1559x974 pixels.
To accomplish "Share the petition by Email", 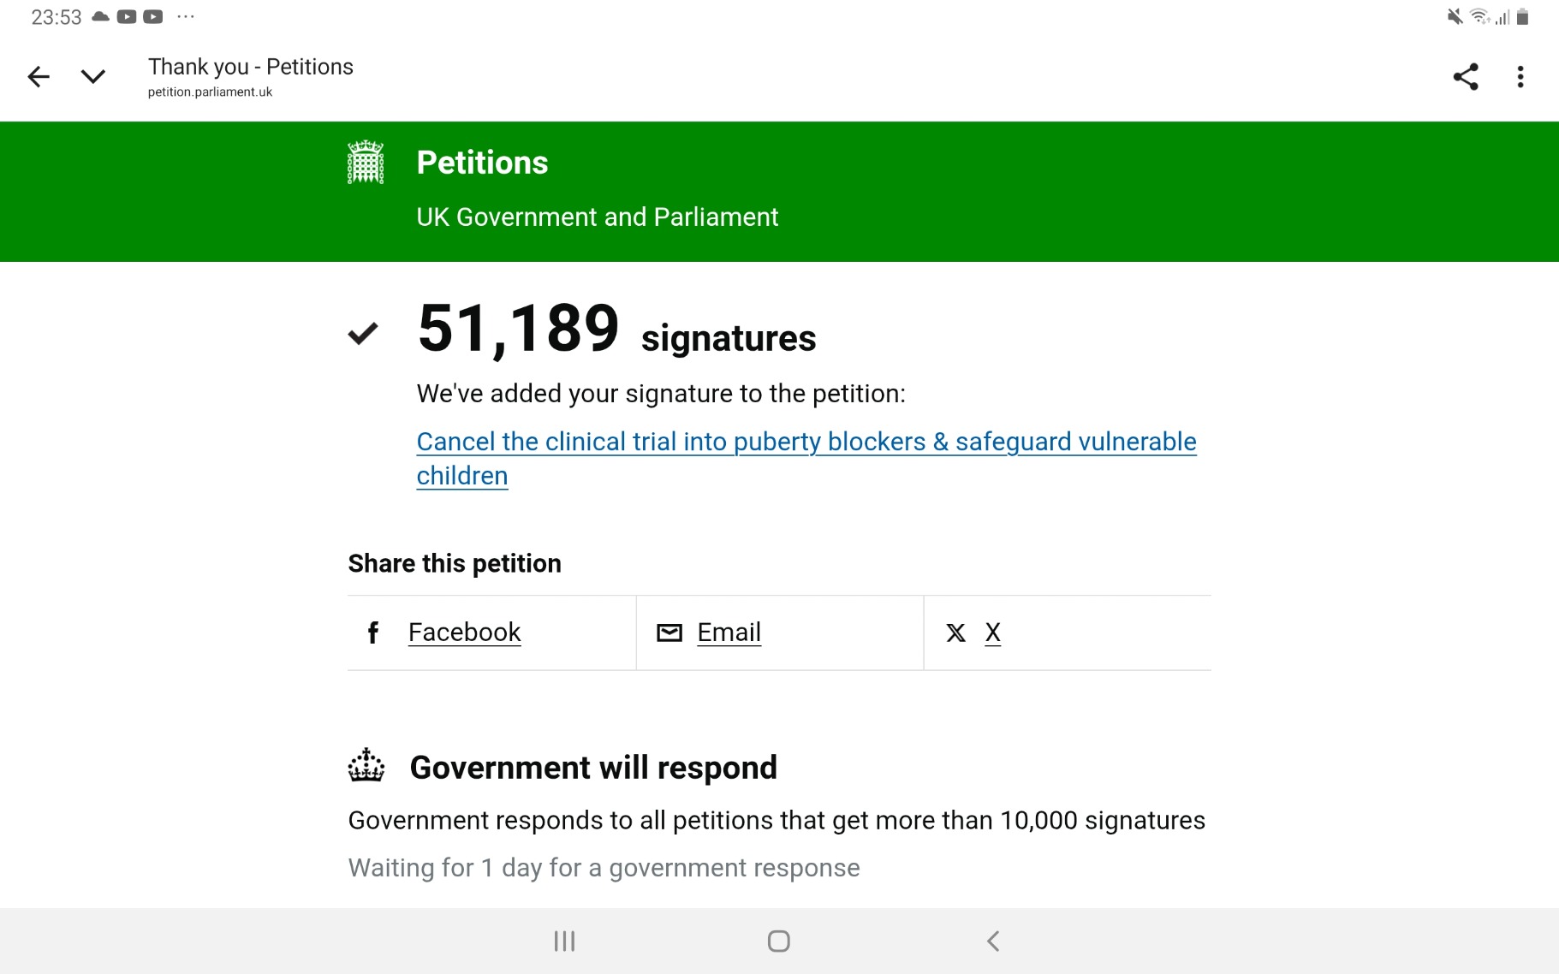I will coord(729,633).
